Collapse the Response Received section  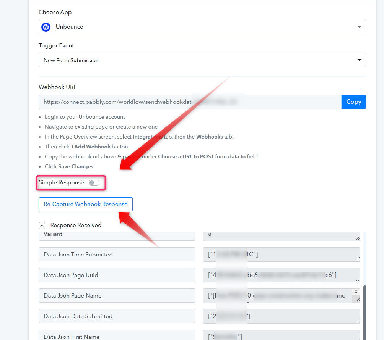tap(42, 226)
